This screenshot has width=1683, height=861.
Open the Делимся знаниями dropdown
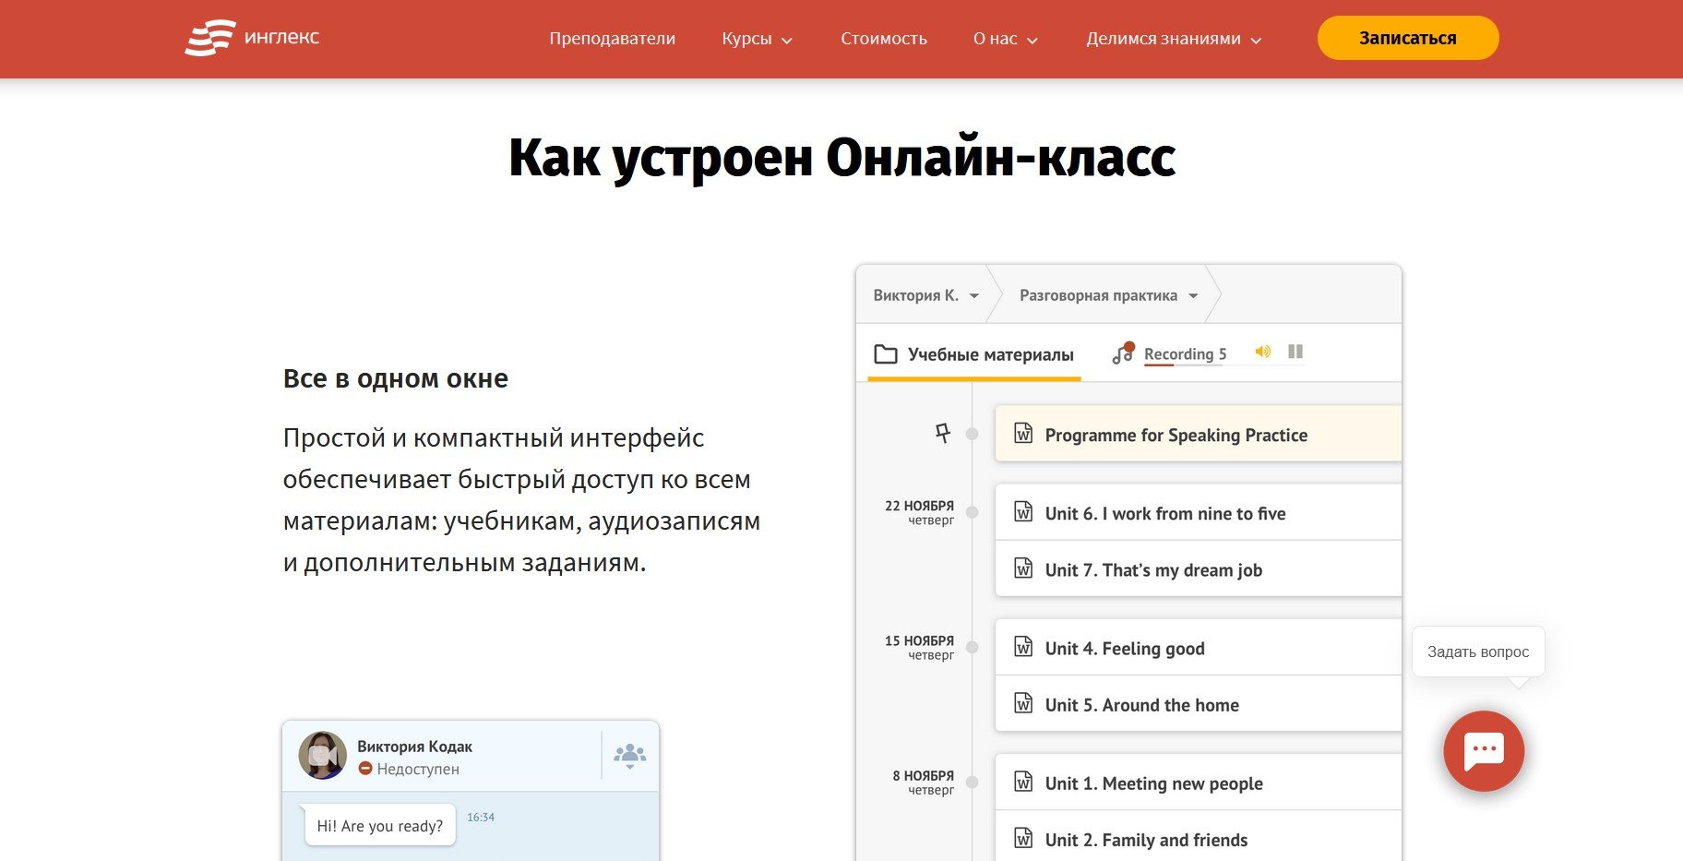(x=1173, y=39)
